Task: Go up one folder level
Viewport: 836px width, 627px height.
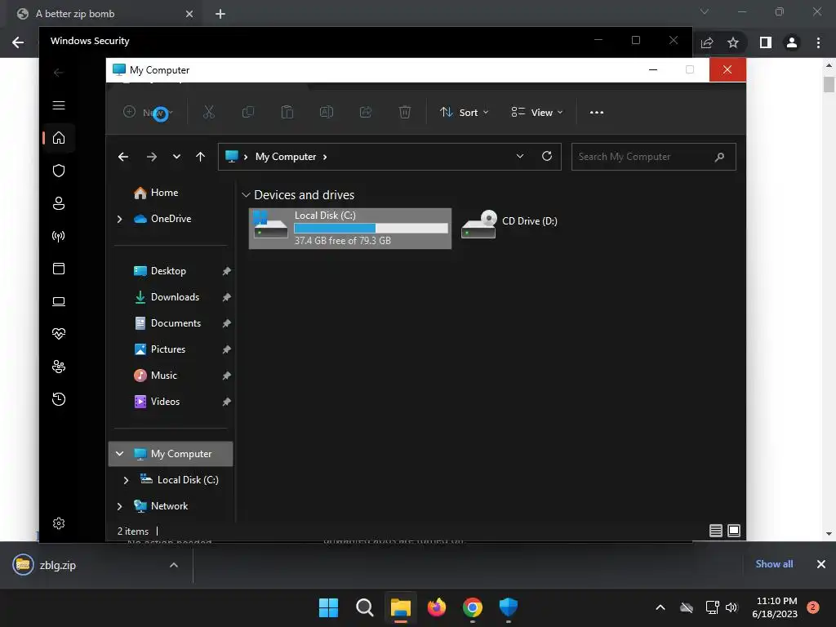Action: click(x=201, y=157)
